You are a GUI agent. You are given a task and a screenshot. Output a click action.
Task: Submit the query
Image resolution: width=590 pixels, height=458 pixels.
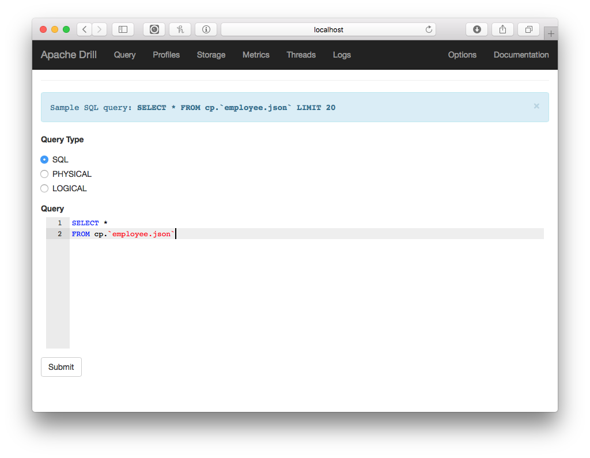61,367
